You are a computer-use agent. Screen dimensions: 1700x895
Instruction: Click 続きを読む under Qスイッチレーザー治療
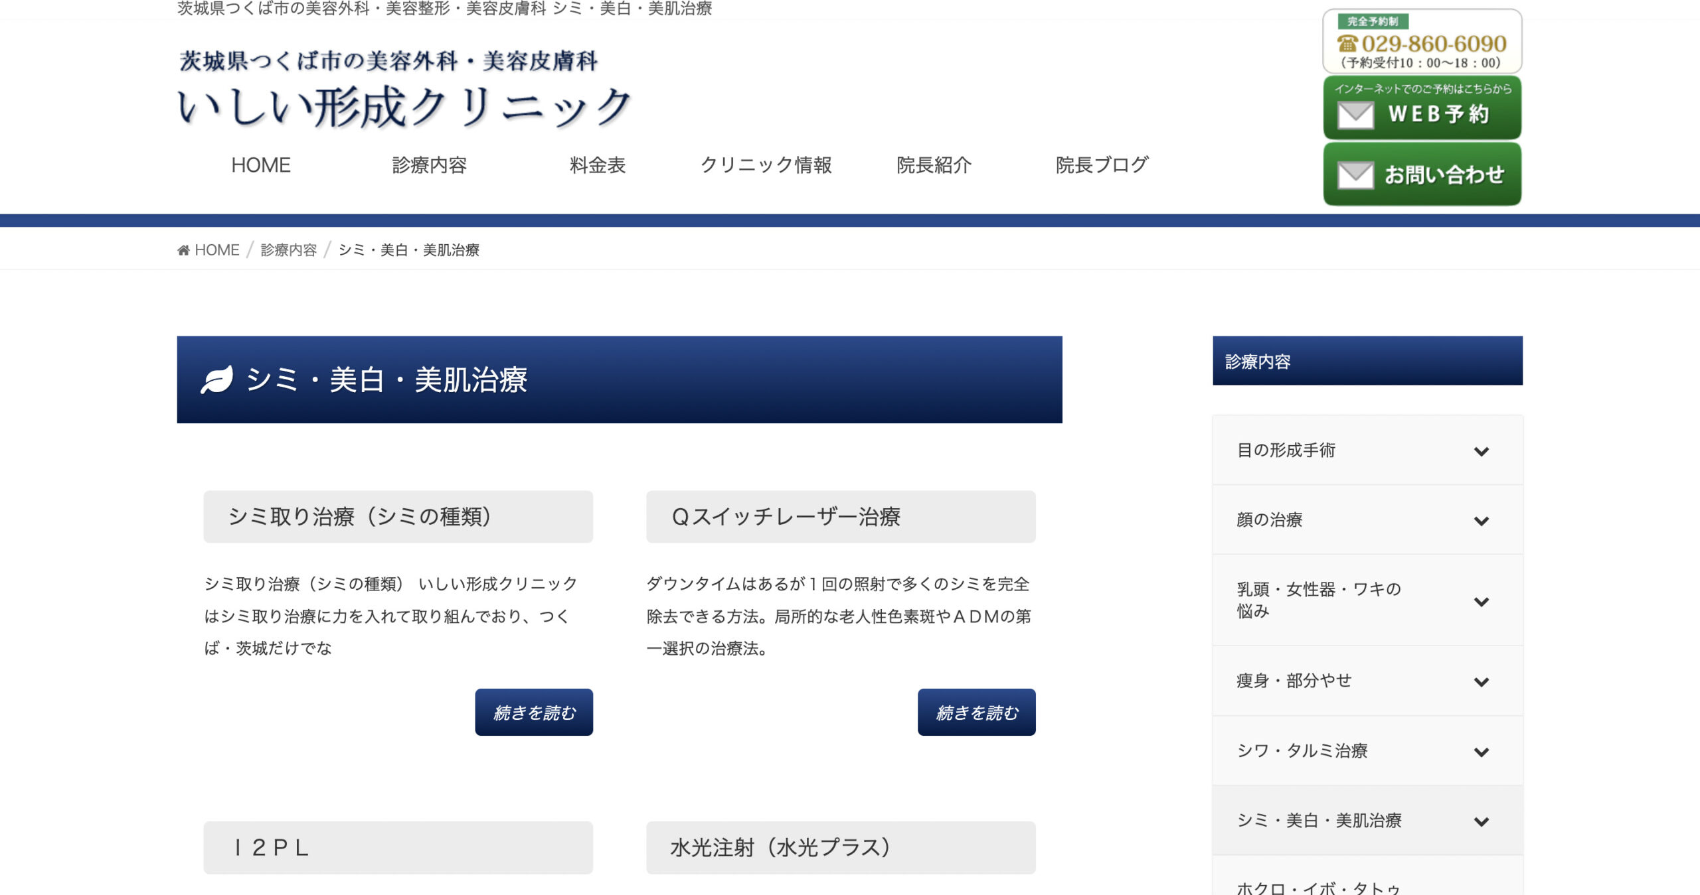pyautogui.click(x=976, y=712)
